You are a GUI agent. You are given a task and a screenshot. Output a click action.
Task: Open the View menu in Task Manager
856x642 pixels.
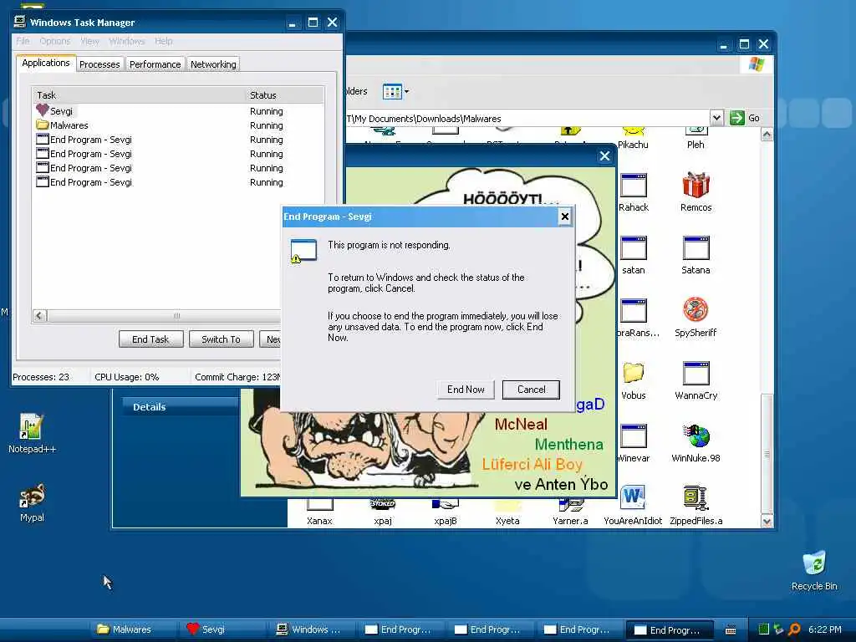coord(89,41)
